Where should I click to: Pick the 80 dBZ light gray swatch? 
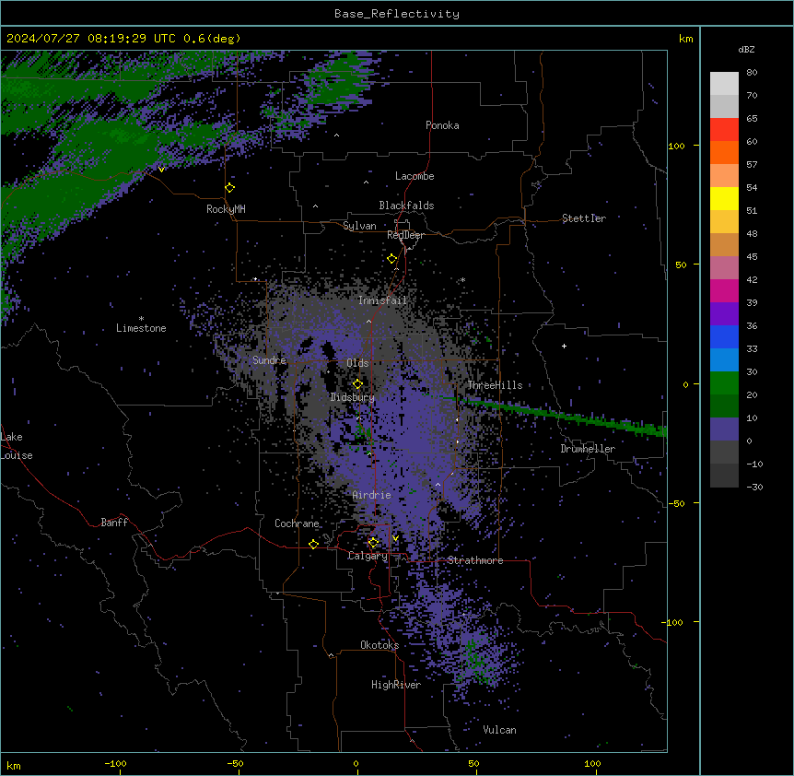pyautogui.click(x=724, y=83)
